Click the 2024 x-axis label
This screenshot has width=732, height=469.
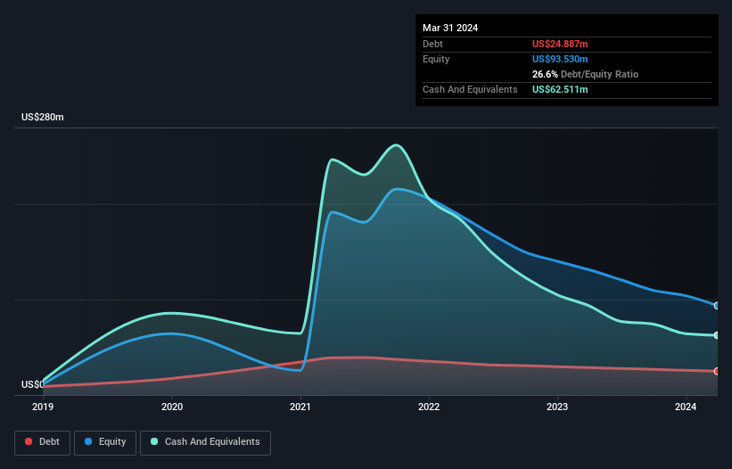686,407
